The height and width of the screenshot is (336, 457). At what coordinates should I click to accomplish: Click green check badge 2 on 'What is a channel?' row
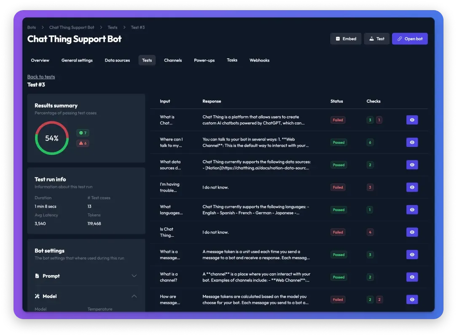(370, 277)
